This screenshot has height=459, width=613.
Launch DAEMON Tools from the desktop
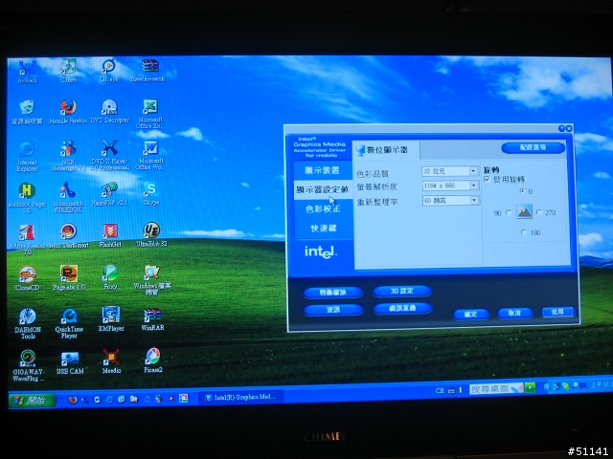click(28, 323)
